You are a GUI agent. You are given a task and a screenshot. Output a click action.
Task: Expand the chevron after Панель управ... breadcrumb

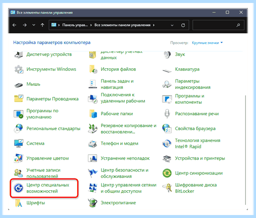tap(91, 25)
